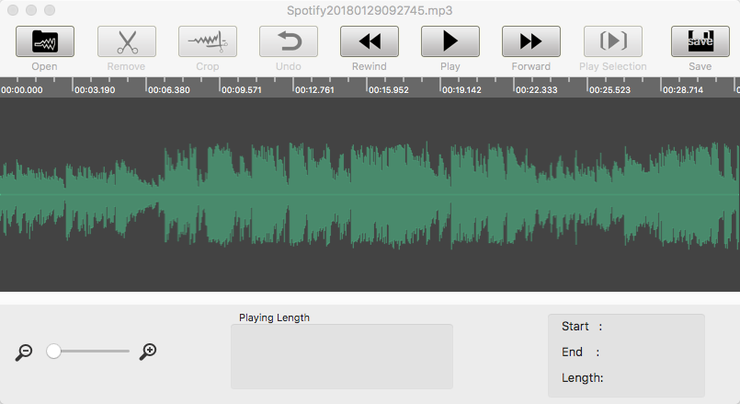
Task: Fast forward the audio track
Action: point(530,41)
